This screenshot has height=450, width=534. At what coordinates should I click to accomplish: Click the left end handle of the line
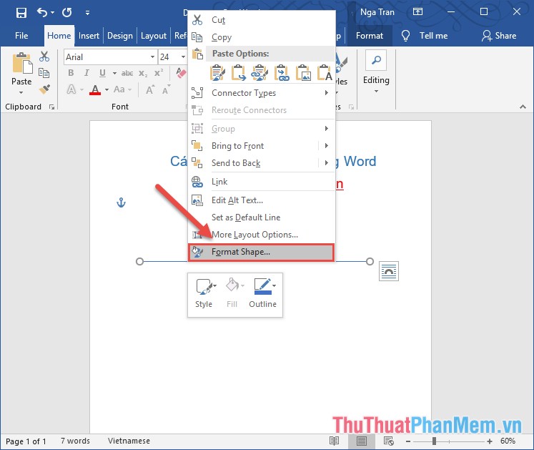(139, 261)
